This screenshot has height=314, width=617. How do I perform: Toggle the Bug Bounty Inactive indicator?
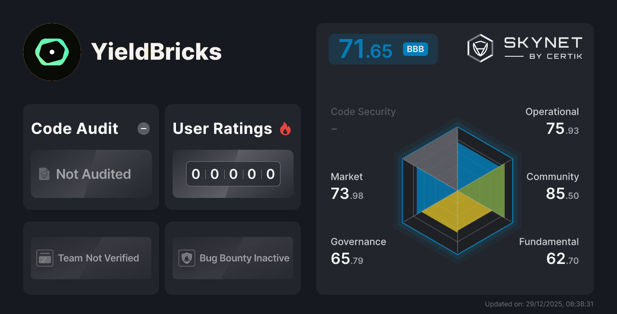pyautogui.click(x=232, y=258)
